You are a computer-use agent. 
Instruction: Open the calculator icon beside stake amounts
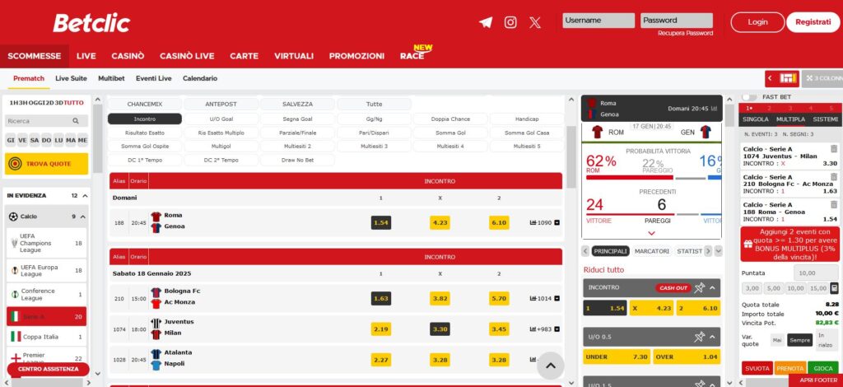pos(834,288)
